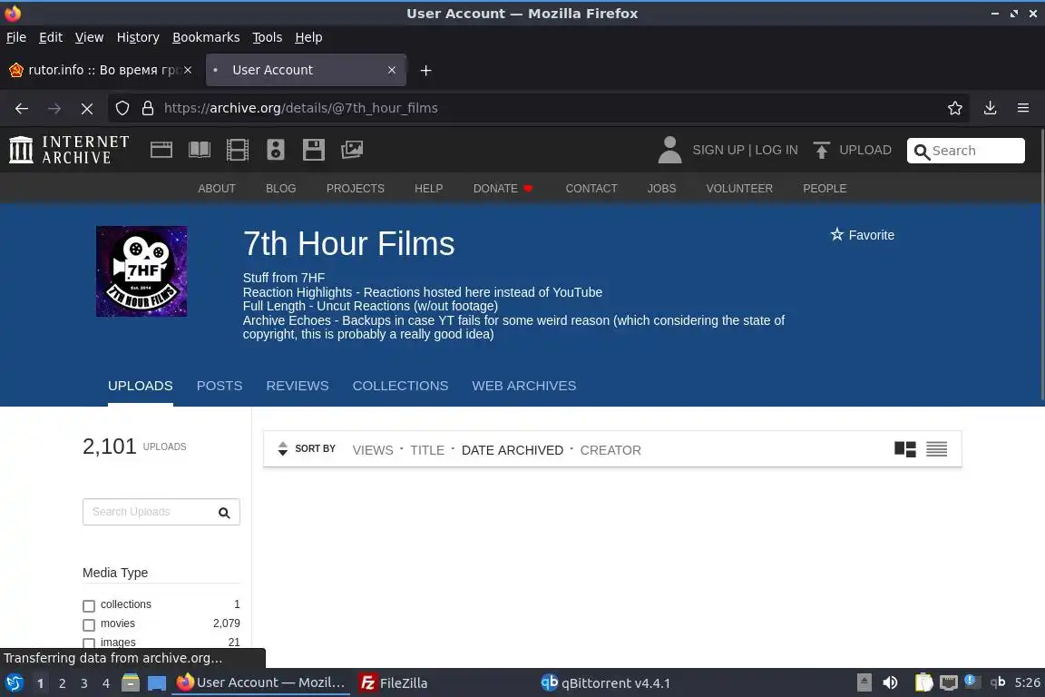Click the tracking protection shield icon
Viewport: 1045px width, 697px height.
(122, 108)
